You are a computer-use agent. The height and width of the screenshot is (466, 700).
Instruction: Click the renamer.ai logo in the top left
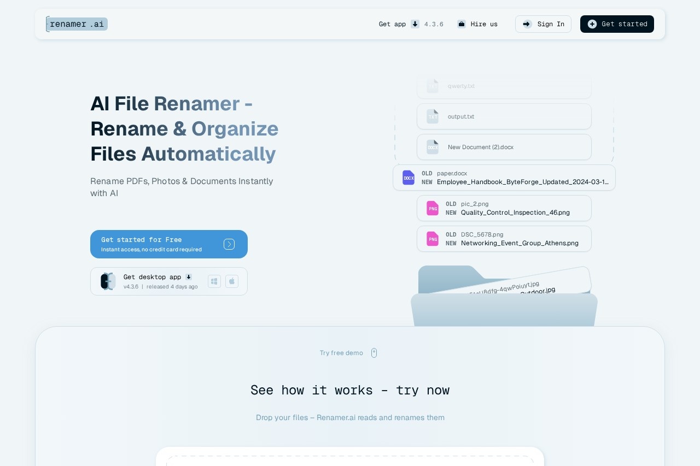pos(77,24)
